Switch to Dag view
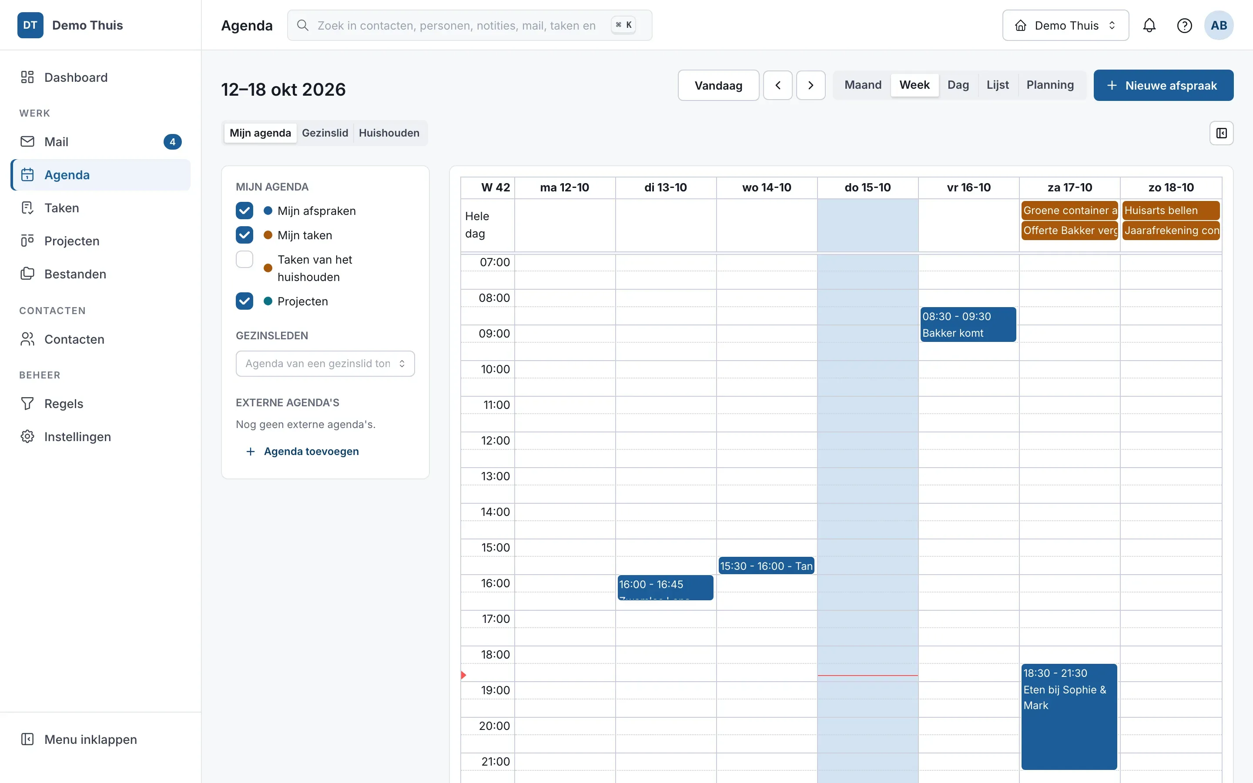This screenshot has height=783, width=1253. pyautogui.click(x=958, y=85)
